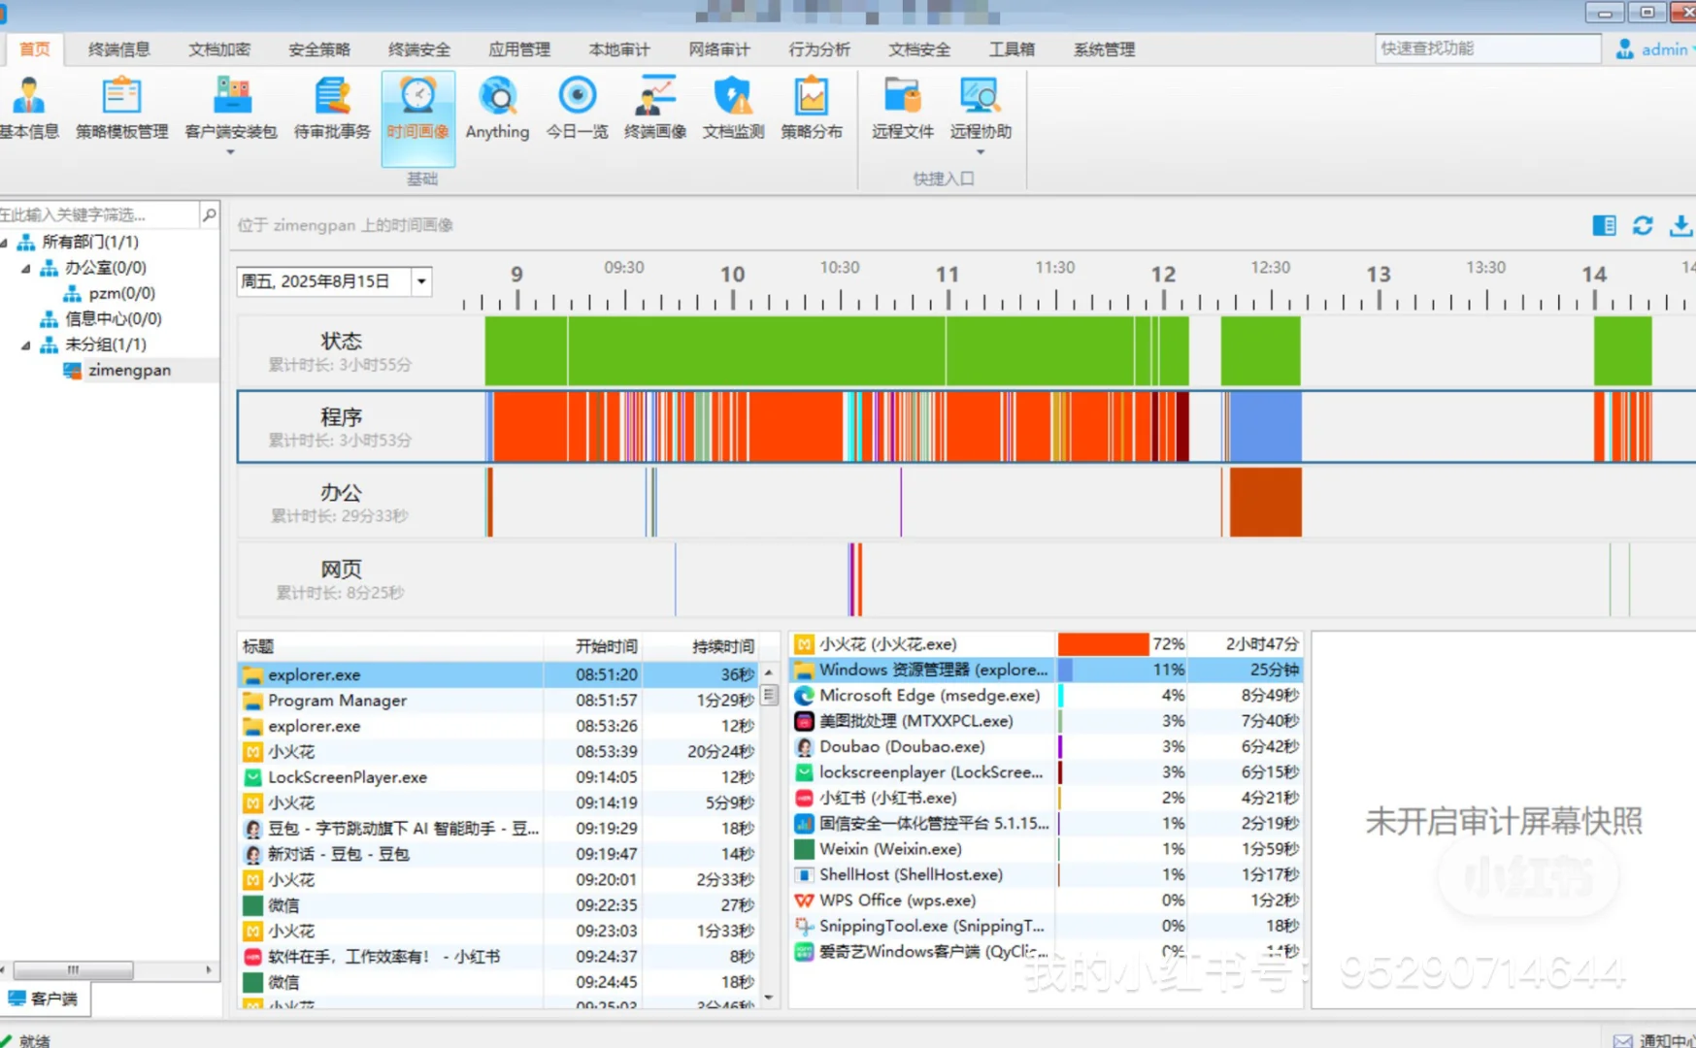Click the admin user account button

1653,49
